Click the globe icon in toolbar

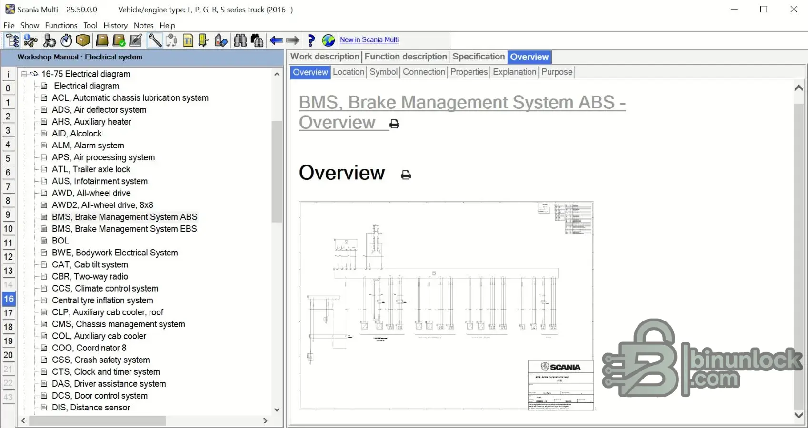coord(329,40)
